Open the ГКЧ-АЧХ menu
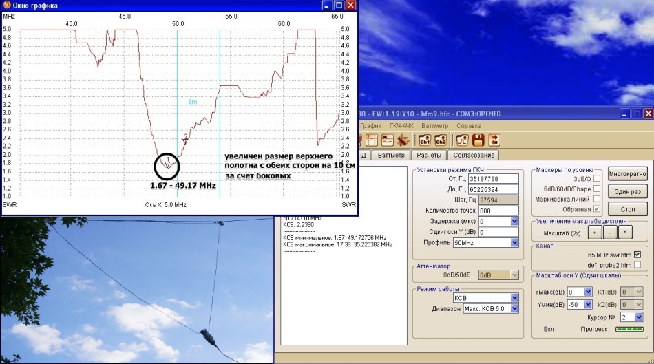The height and width of the screenshot is (364, 654). [401, 125]
